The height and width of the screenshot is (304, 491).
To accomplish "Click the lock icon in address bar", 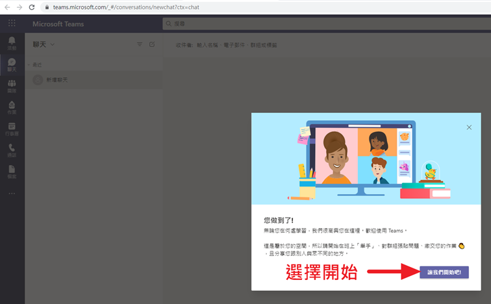I will [47, 7].
